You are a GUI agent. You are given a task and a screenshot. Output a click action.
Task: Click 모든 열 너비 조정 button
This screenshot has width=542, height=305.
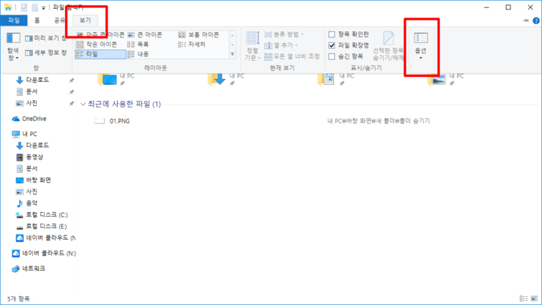292,56
